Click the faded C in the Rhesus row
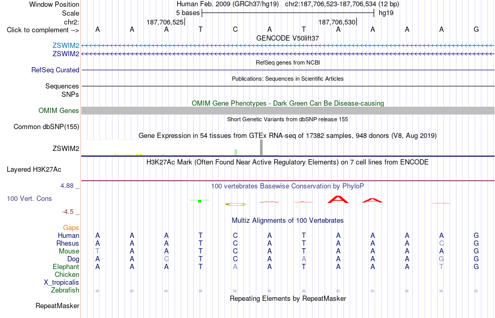 [441, 243]
